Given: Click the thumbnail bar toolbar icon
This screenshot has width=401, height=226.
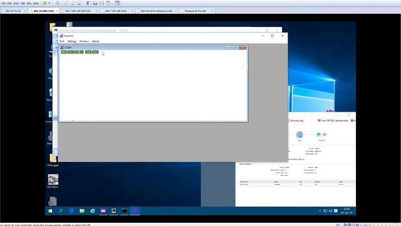Looking at the screenshot, I should 95,3.
